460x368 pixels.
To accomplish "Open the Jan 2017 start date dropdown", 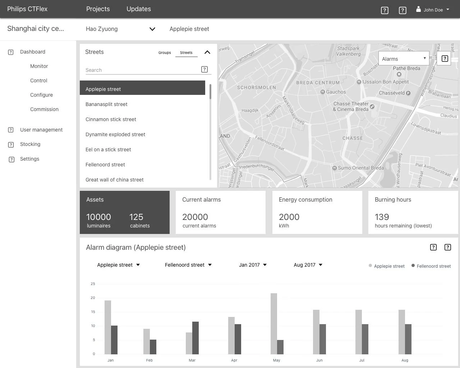I will (x=253, y=265).
